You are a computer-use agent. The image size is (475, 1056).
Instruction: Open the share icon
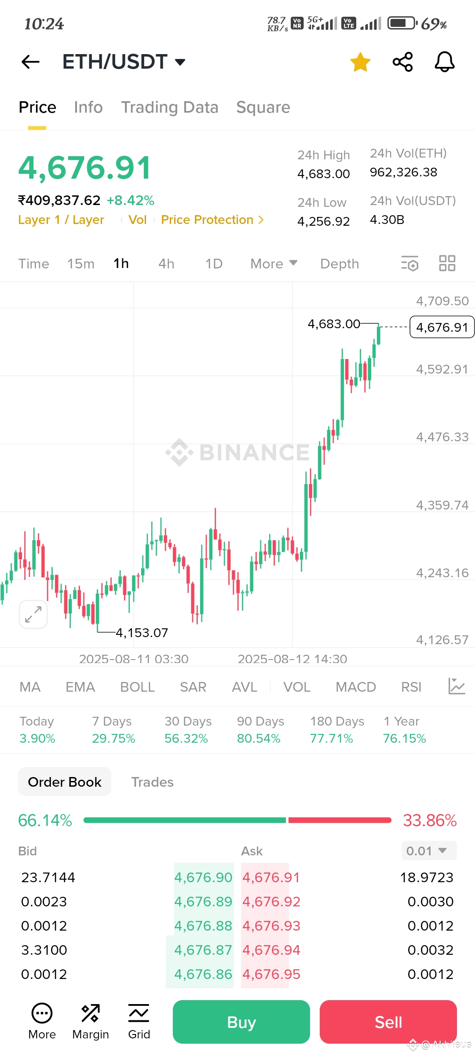pos(402,62)
